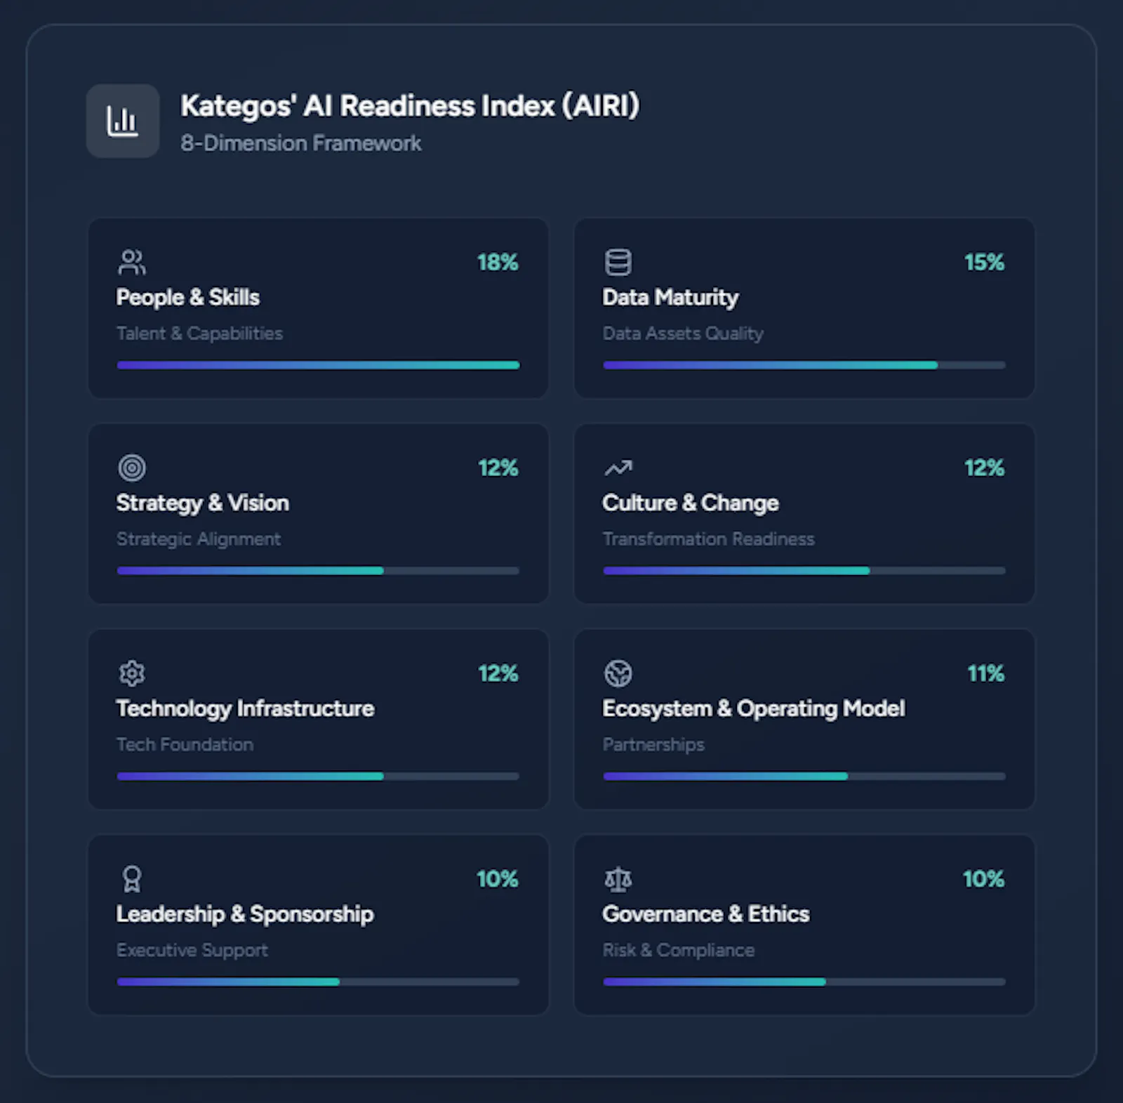Click the "Kategos' AI Readiness Index (AIRI)" heading

[410, 106]
